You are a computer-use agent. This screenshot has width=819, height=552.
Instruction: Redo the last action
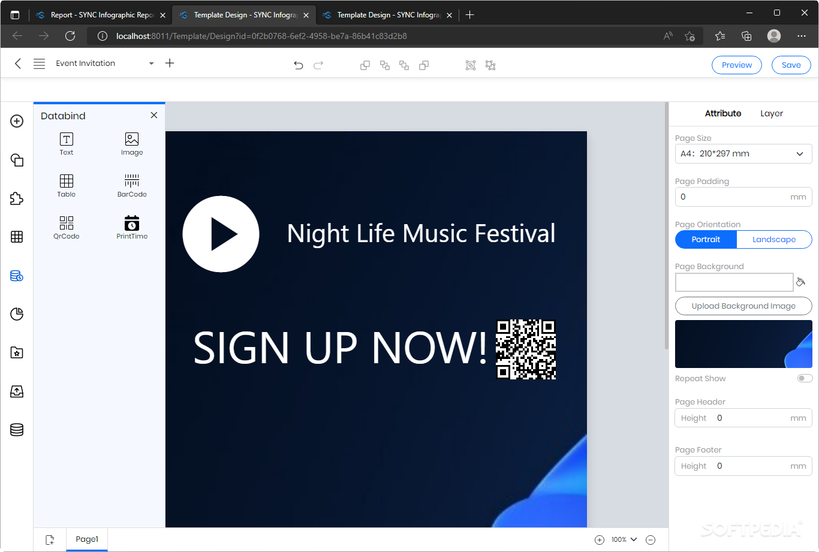(318, 65)
